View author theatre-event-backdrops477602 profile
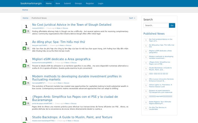198x123 pixels. pyautogui.click(x=43, y=121)
